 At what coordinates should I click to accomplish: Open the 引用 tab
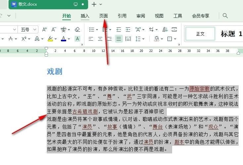click(x=122, y=16)
